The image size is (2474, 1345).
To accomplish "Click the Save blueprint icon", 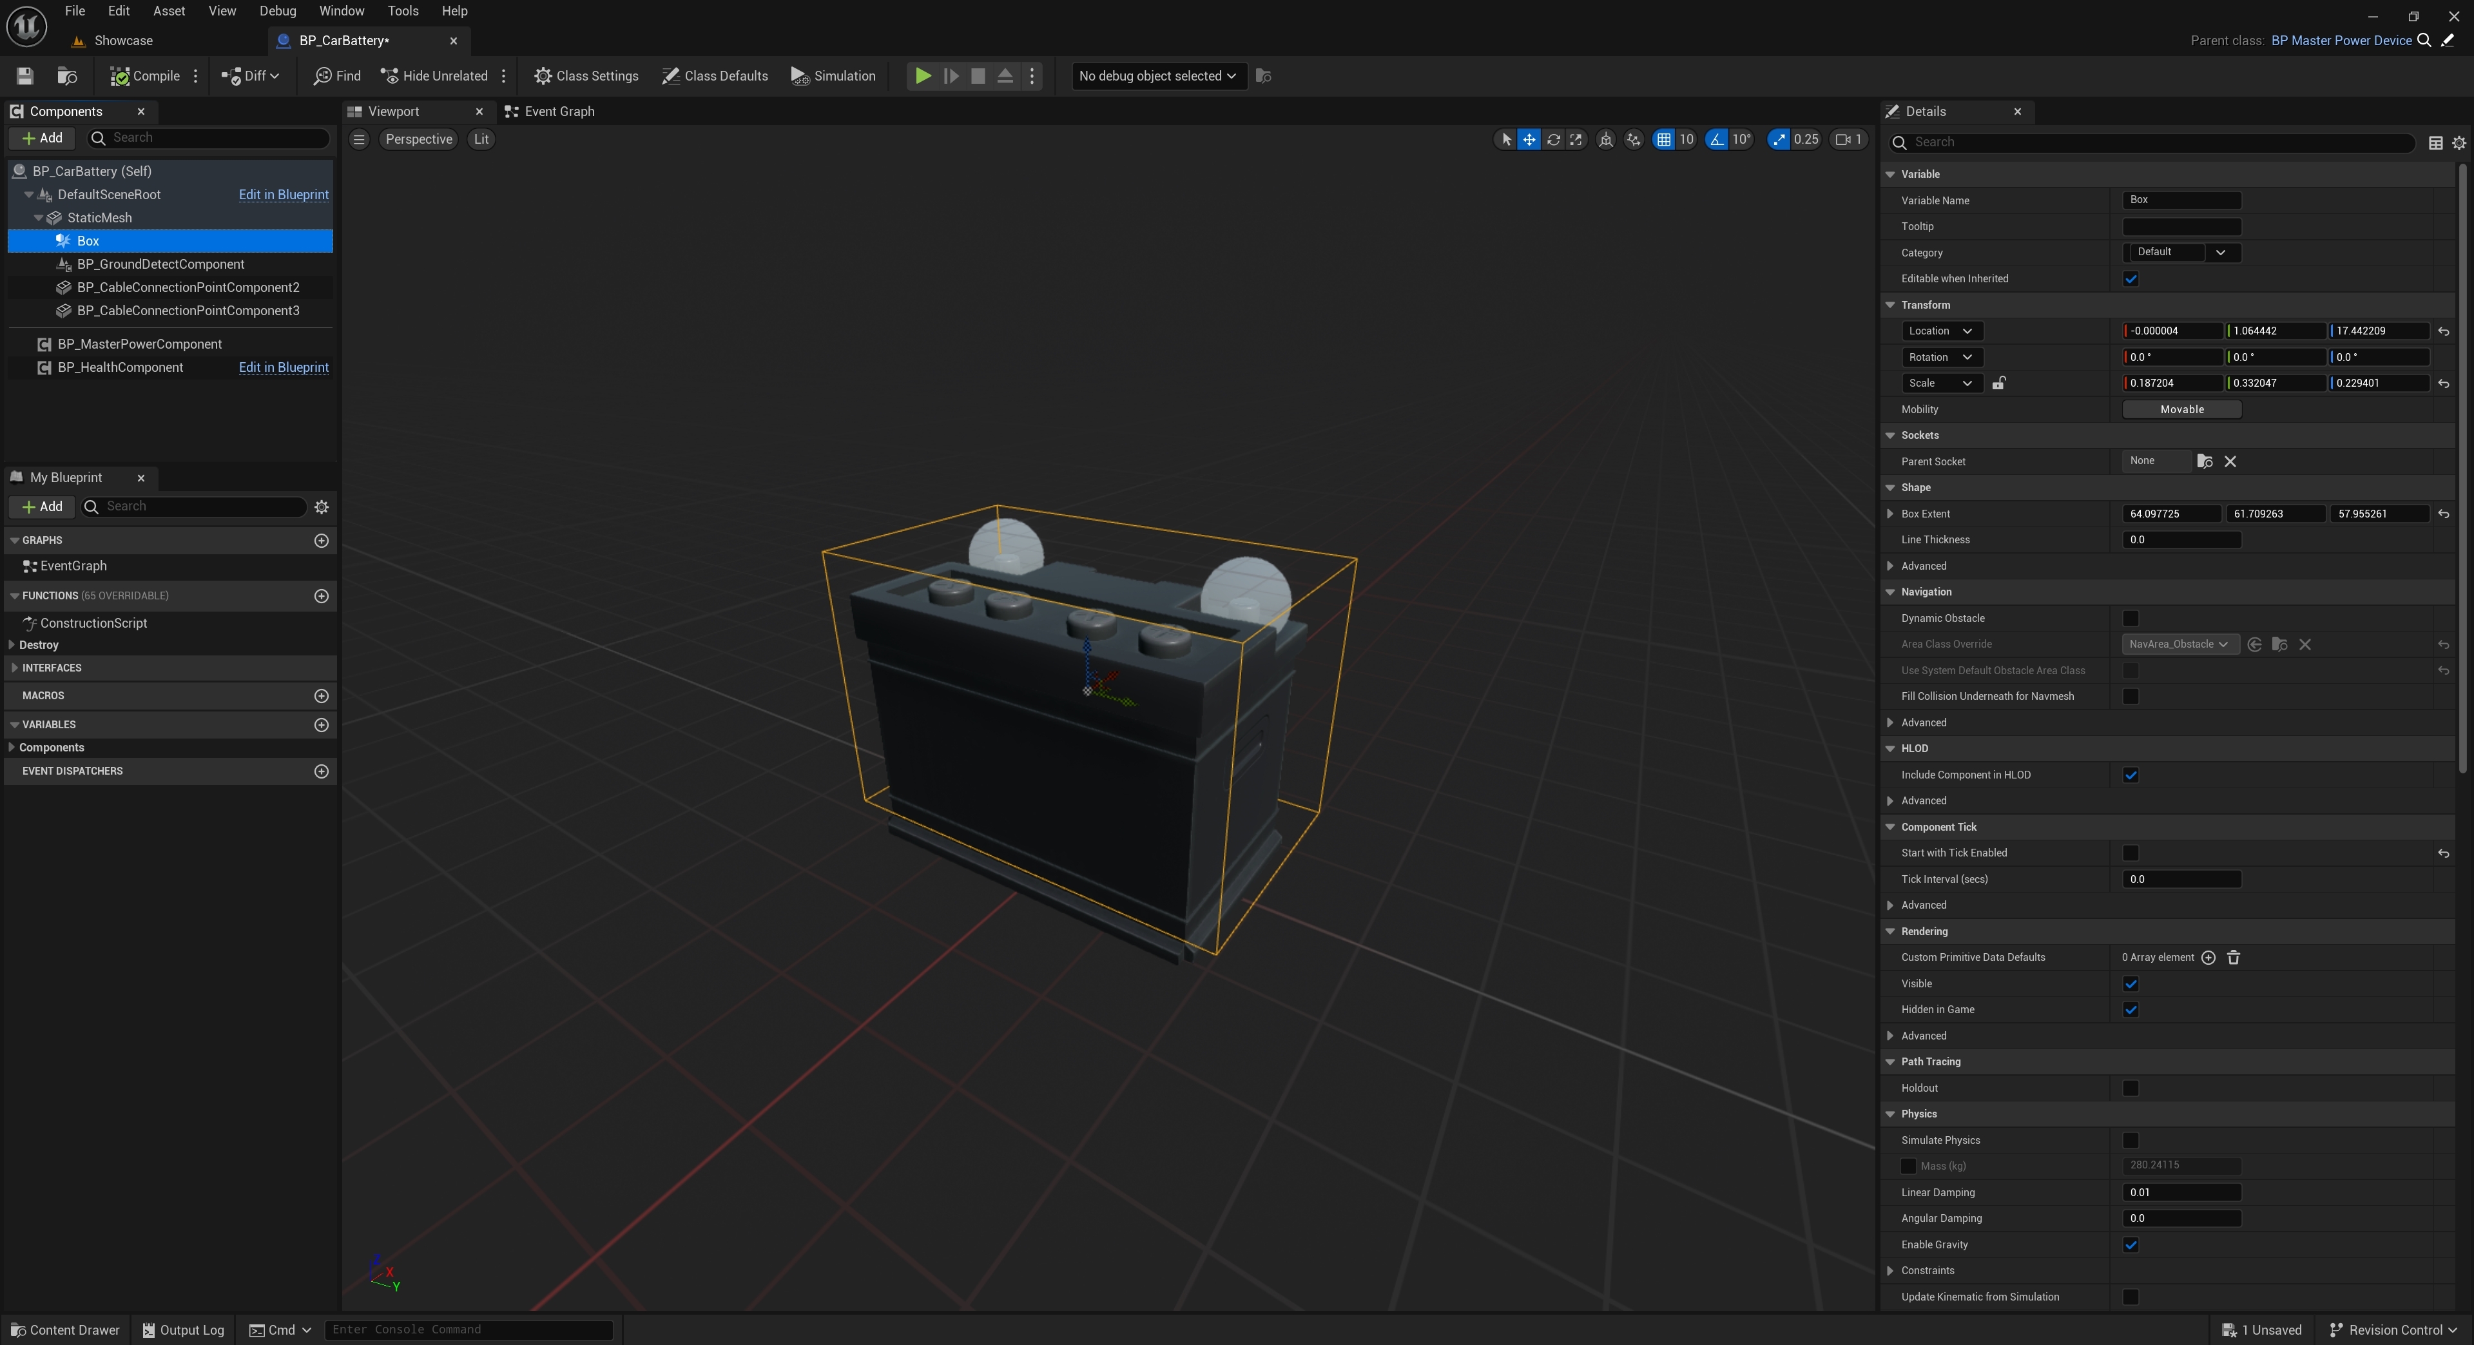I will (x=25, y=76).
